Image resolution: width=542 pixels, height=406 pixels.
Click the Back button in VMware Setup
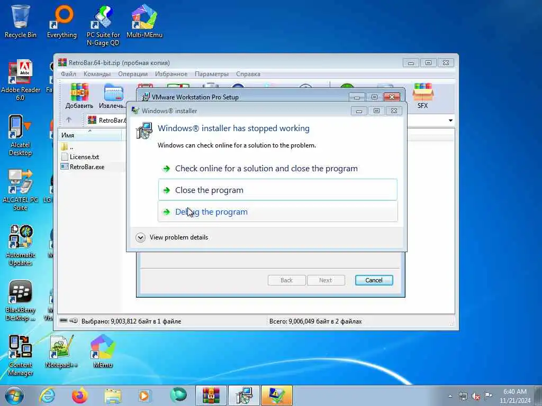pos(286,280)
